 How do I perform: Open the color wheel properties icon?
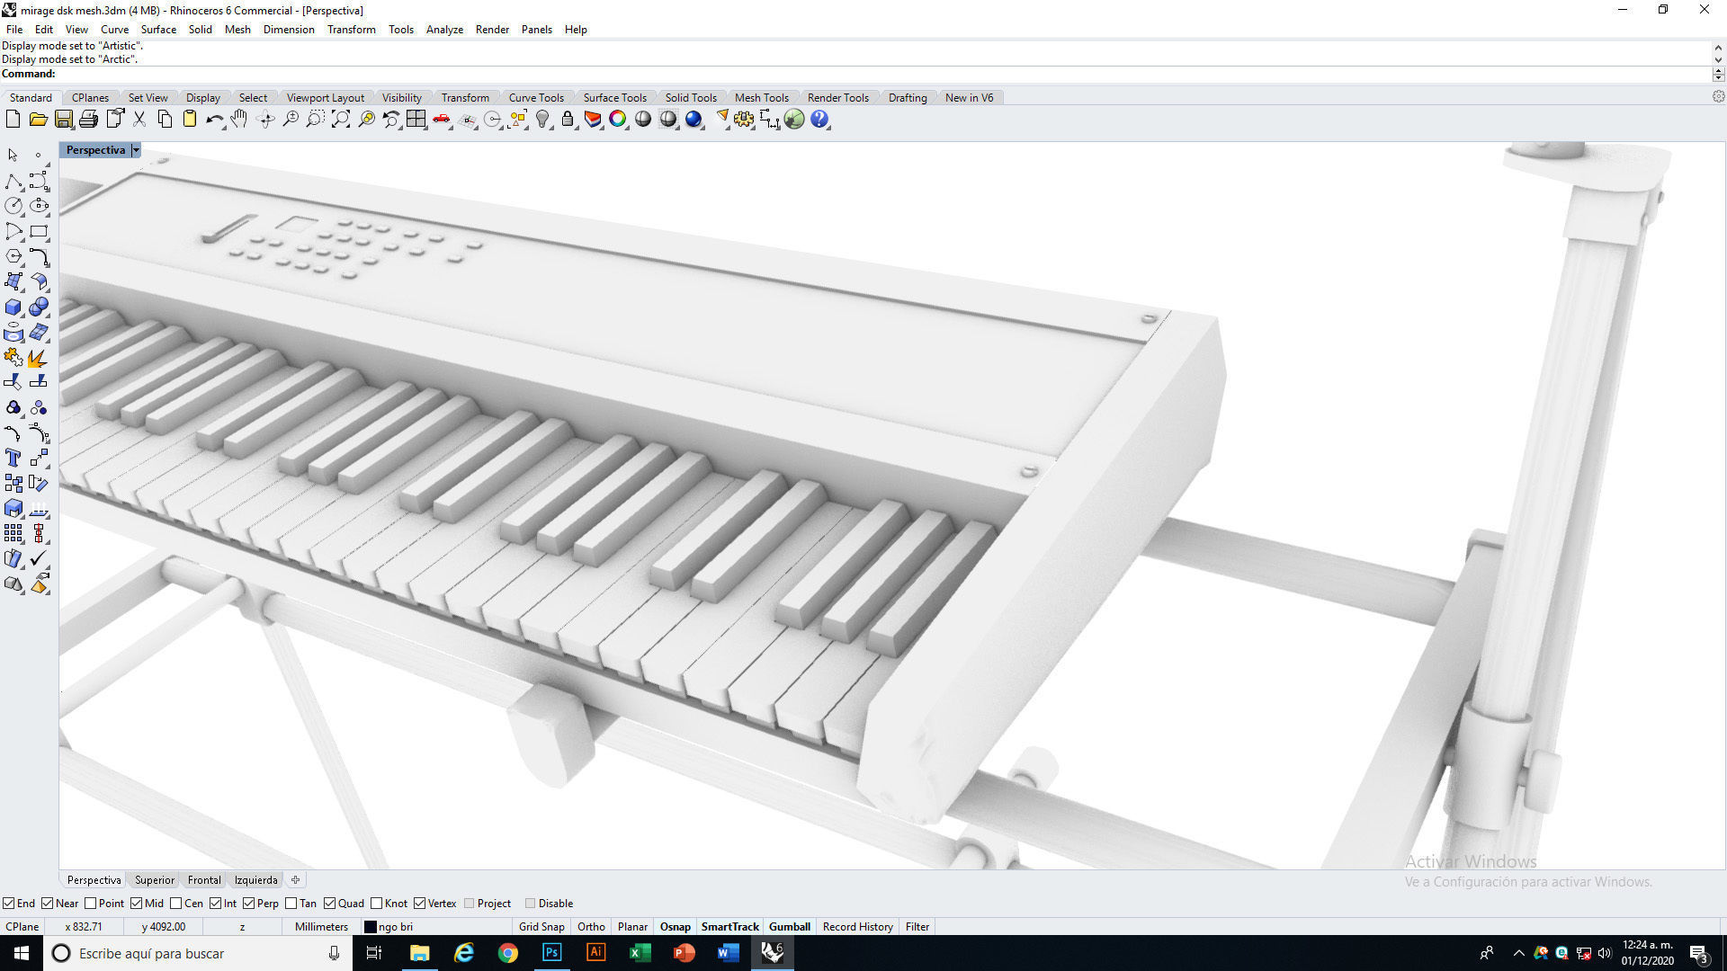[x=618, y=120]
